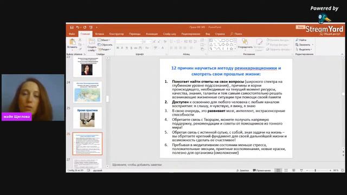This screenshot has height=195, width=347.
Task: Click the reinkarnacioniki underlined word in title
Action: pos(255,68)
